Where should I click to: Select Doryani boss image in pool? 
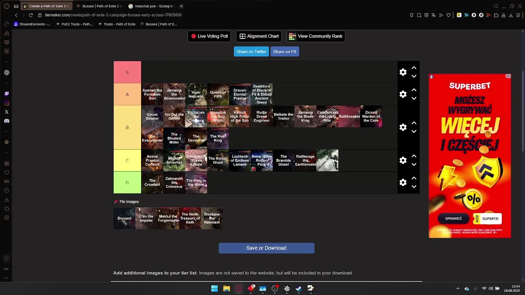124,218
